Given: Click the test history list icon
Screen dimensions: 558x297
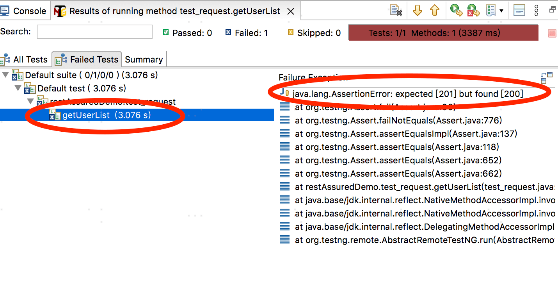Looking at the screenshot, I should pos(491,10).
